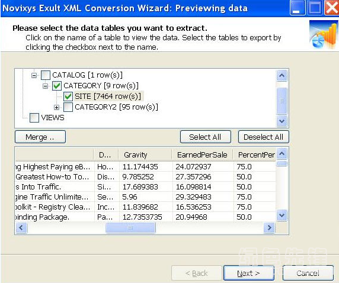
Task: Click the PercentPer column header
Action: pyautogui.click(x=254, y=155)
